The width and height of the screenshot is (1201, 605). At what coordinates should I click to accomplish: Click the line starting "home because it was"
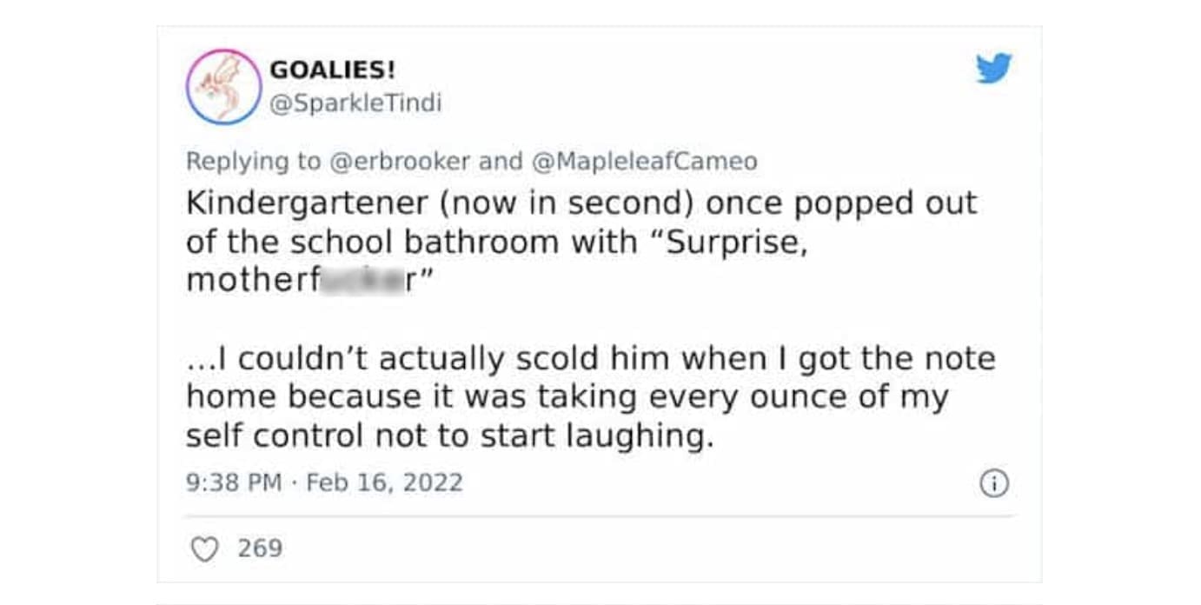567,396
